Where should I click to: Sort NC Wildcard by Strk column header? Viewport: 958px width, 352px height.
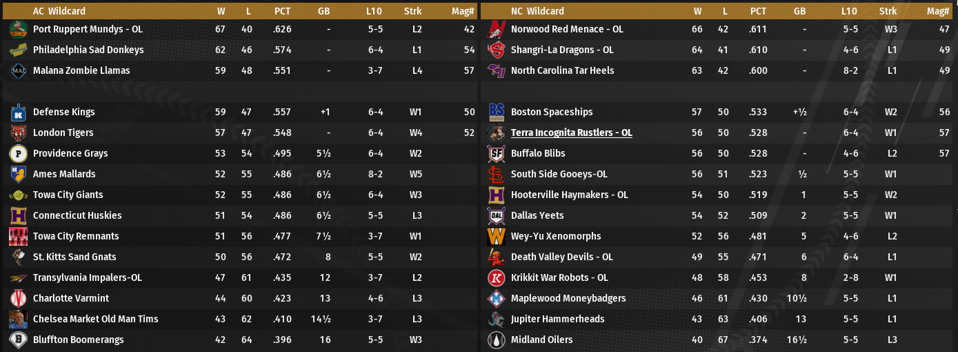[x=888, y=11]
